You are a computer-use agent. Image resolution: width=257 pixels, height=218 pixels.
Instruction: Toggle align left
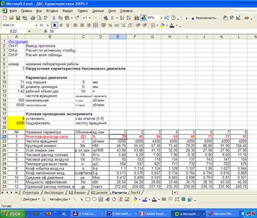click(75, 25)
